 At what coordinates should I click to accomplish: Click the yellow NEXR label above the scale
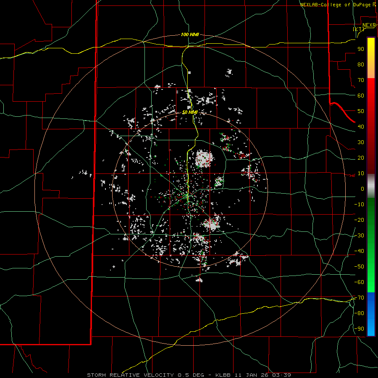pyautogui.click(x=369, y=25)
